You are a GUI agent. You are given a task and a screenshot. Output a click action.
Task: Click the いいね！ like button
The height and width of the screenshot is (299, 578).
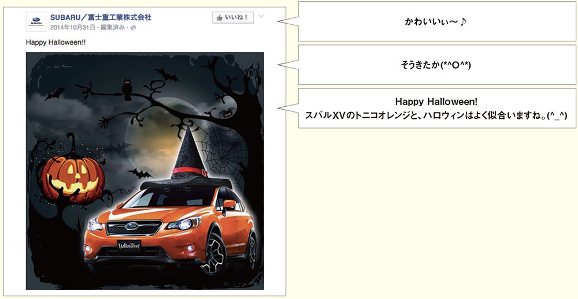click(x=233, y=17)
